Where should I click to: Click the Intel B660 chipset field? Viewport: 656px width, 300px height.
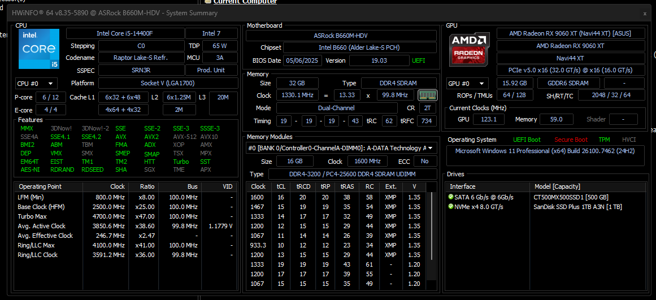point(359,47)
